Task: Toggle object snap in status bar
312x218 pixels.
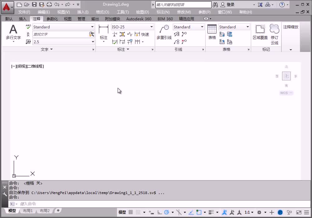Action: [x=199, y=212]
